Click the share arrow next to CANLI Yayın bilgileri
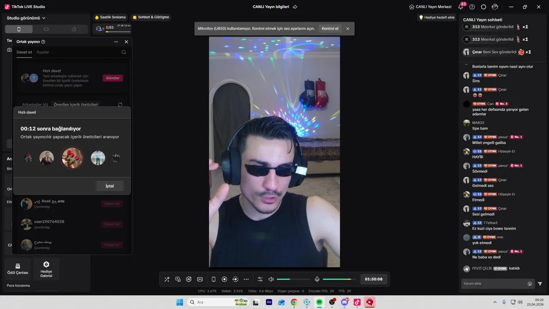The width and height of the screenshot is (549, 309). pos(295,7)
